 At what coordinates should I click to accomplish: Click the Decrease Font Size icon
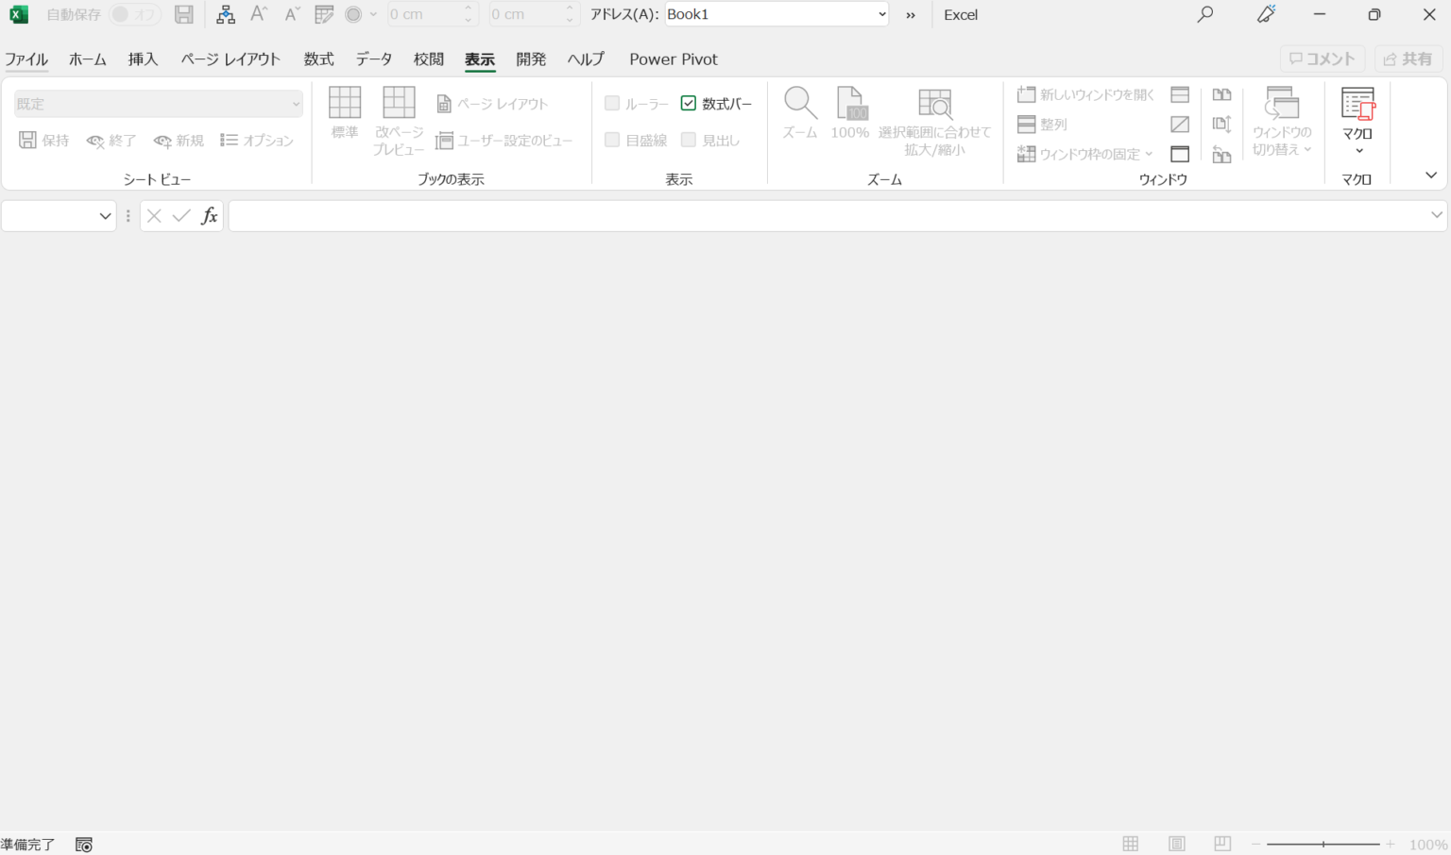pyautogui.click(x=292, y=14)
